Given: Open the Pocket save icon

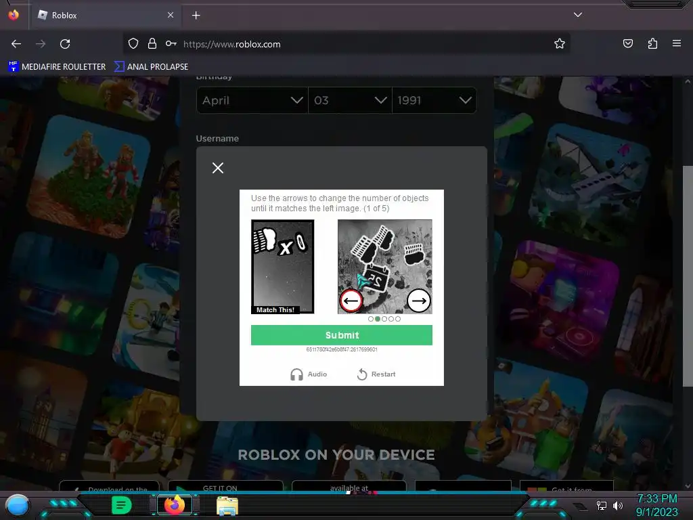Looking at the screenshot, I should click(627, 43).
